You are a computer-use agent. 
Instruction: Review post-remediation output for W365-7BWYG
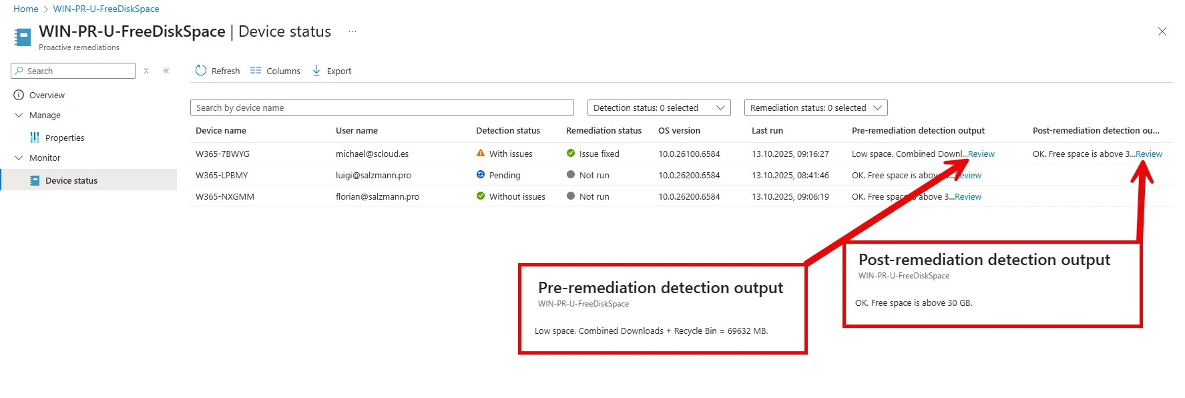(x=1149, y=154)
